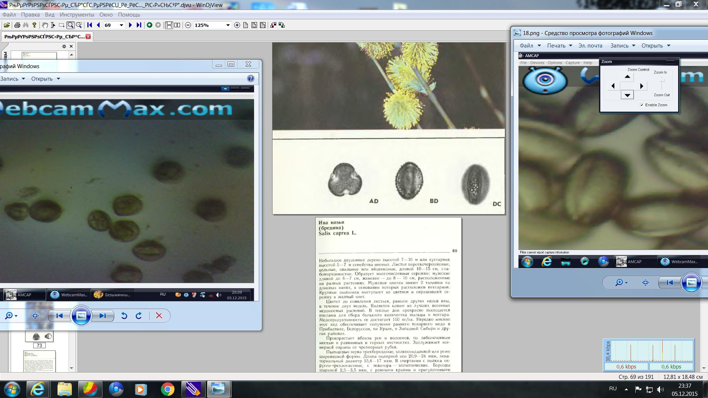Image resolution: width=708 pixels, height=398 pixels.
Task: Click the green Back navigation icon
Action: coord(149,25)
